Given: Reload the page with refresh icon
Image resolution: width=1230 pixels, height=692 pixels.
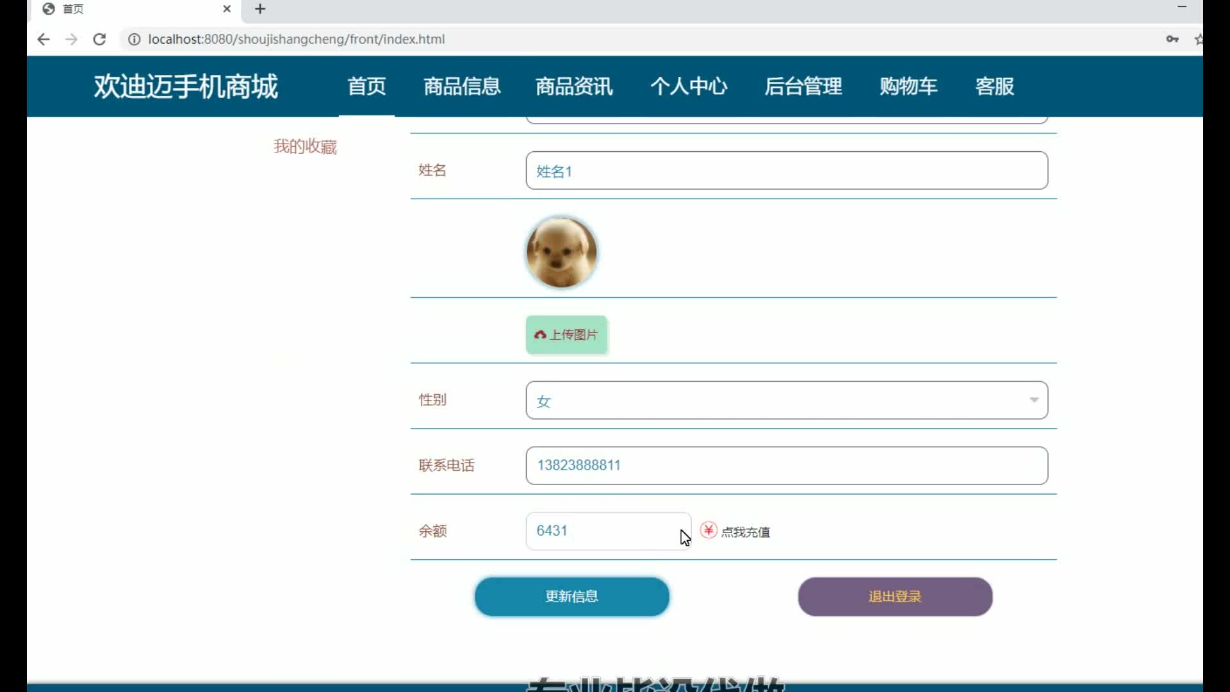Looking at the screenshot, I should click(x=99, y=39).
